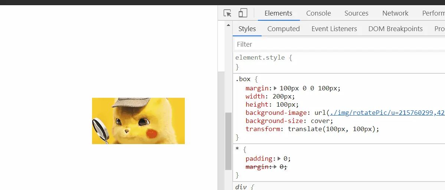Open the DOM Breakpoints sub-tab
Screen dimensions: 445x190
[x=396, y=29]
